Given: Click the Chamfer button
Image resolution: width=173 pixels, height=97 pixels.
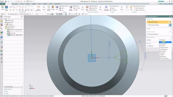Looking at the screenshot, I should click(x=76, y=6).
